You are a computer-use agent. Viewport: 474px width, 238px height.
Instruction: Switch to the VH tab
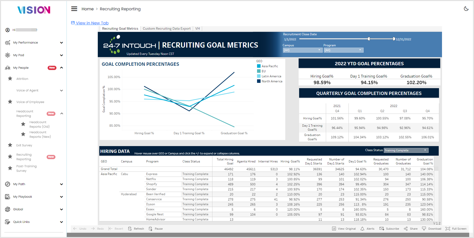tap(198, 29)
